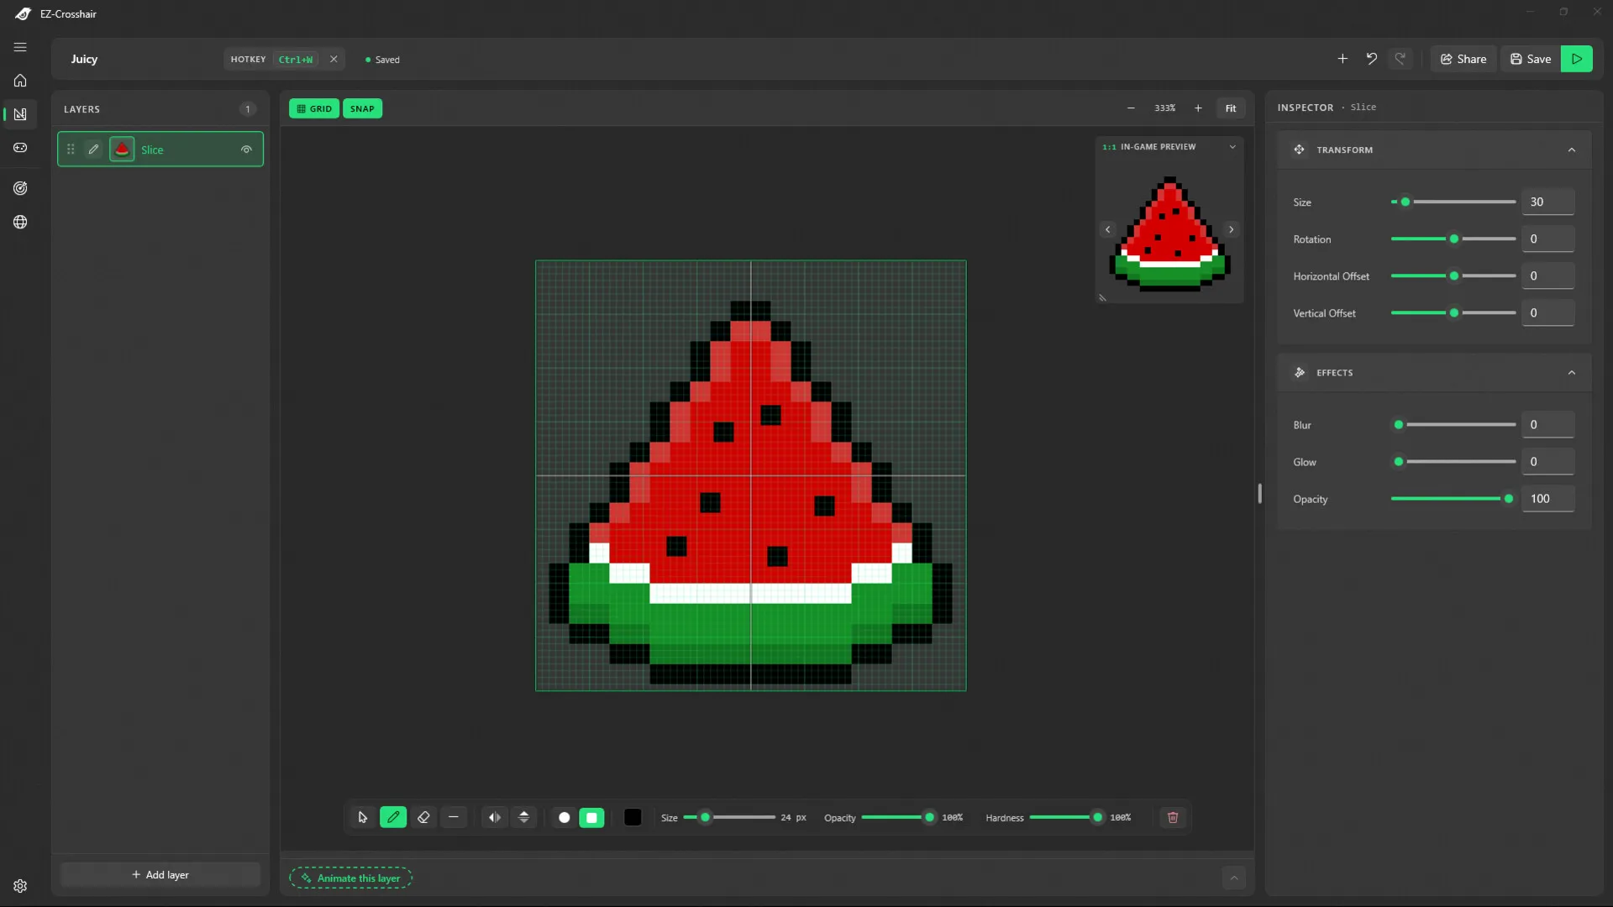Viewport: 1613px width, 907px height.
Task: Click the green play button
Action: (x=1577, y=59)
